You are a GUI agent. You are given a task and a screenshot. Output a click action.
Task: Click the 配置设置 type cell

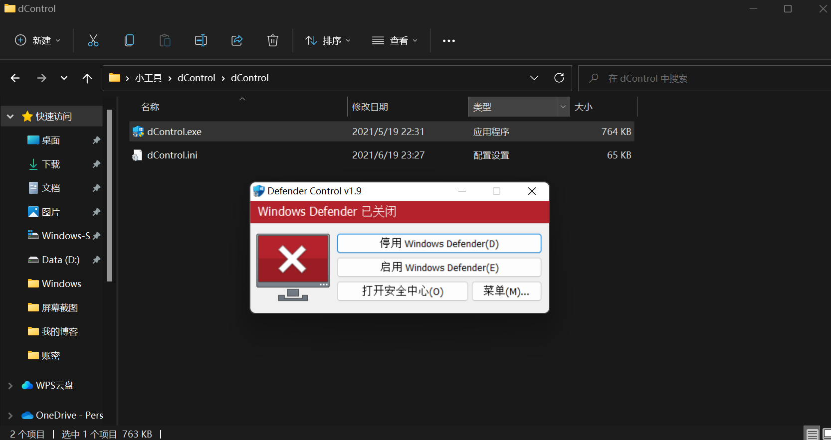(x=491, y=155)
